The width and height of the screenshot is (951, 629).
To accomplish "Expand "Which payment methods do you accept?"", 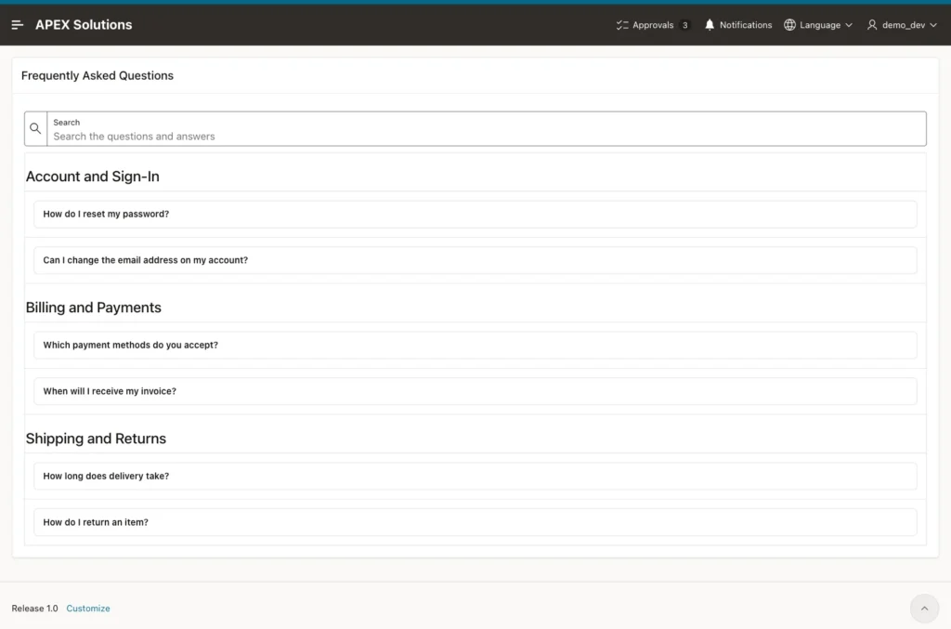I will click(475, 345).
